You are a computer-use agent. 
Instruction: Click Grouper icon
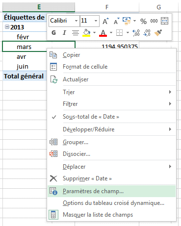pos(53,142)
